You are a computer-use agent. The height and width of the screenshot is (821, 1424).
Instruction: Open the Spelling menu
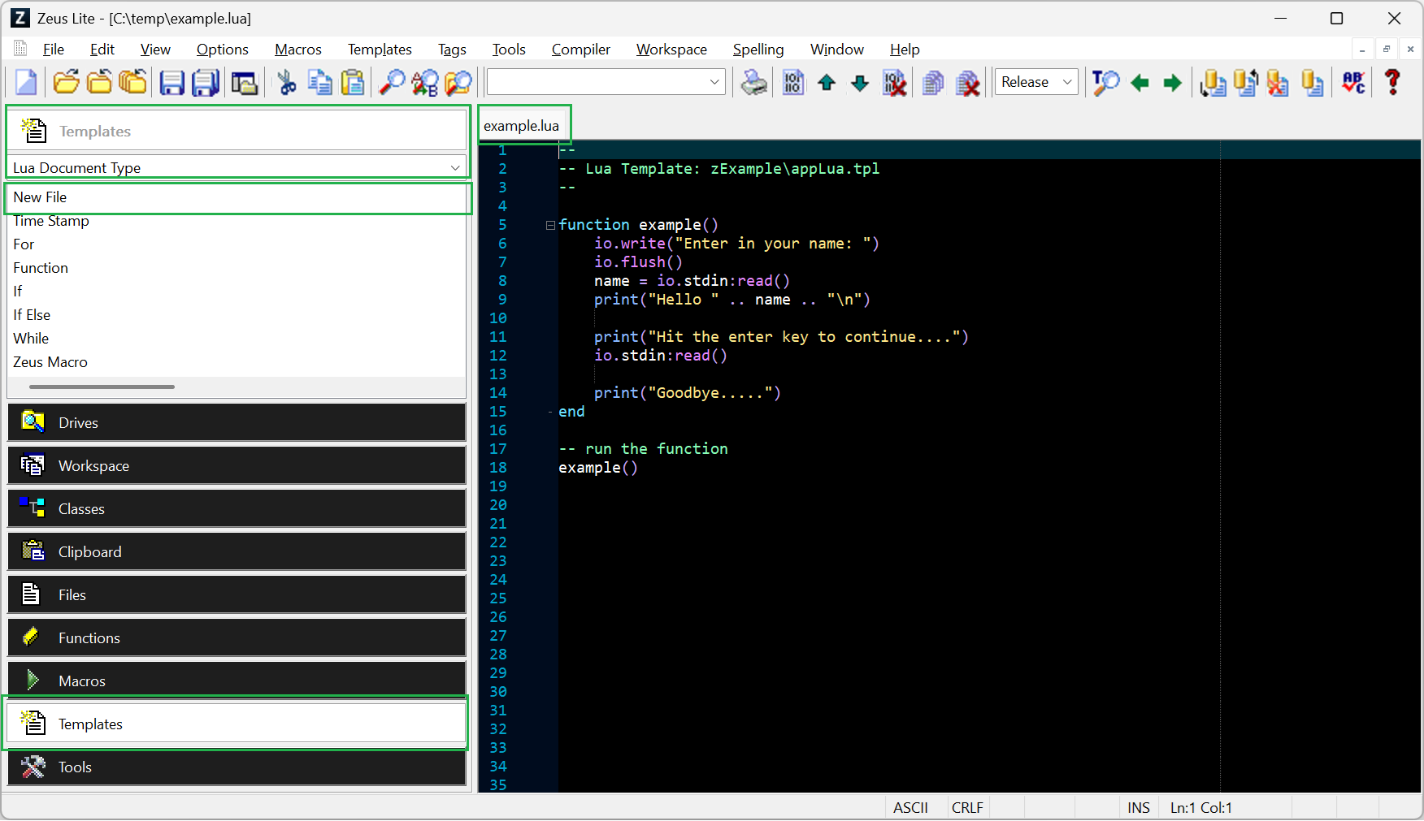click(758, 50)
